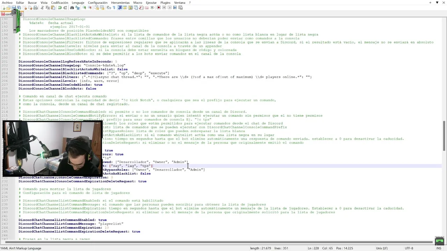
Task: Toggle word wrap toolbar icon
Action: tap(109, 7)
